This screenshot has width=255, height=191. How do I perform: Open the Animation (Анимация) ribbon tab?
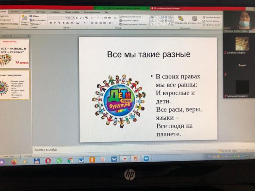pyautogui.click(x=56, y=12)
